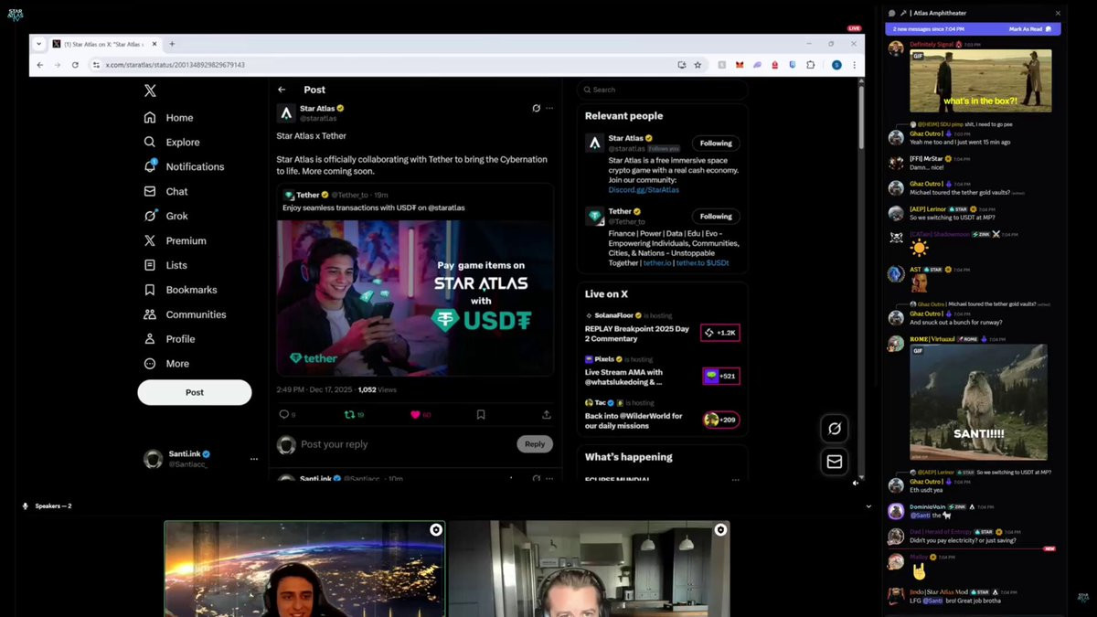
Task: Open the Star Atlas post's more options ellipsis
Action: coord(549,108)
